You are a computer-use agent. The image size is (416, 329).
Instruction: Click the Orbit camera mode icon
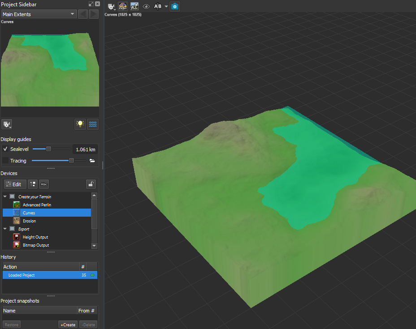click(x=123, y=6)
